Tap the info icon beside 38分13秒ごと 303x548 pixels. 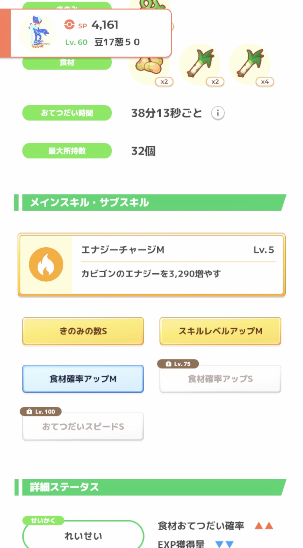pyautogui.click(x=218, y=113)
